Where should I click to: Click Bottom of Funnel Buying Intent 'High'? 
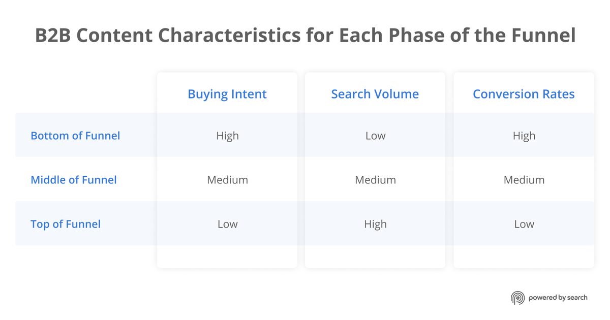click(x=227, y=136)
